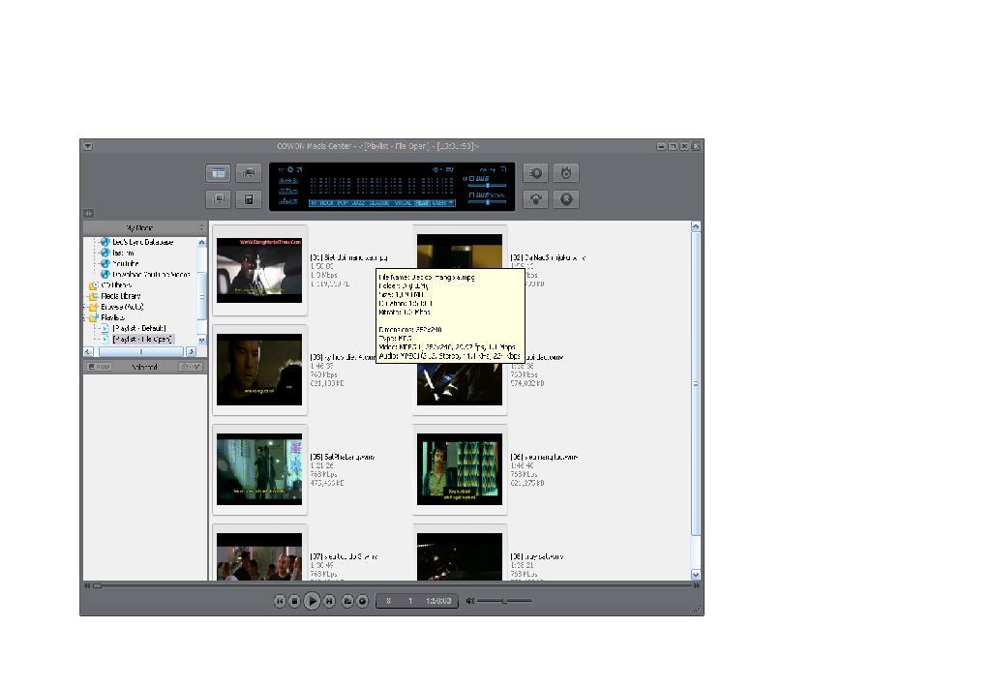Select the Media Library node

pos(121,296)
